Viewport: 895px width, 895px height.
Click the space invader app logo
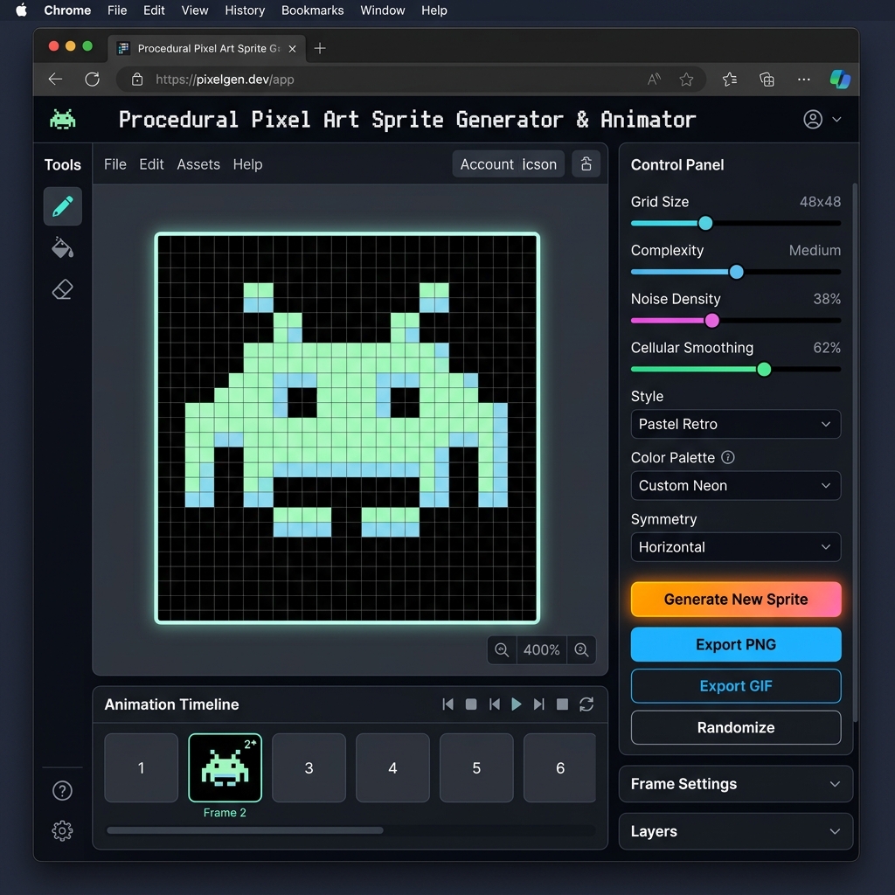(x=63, y=119)
